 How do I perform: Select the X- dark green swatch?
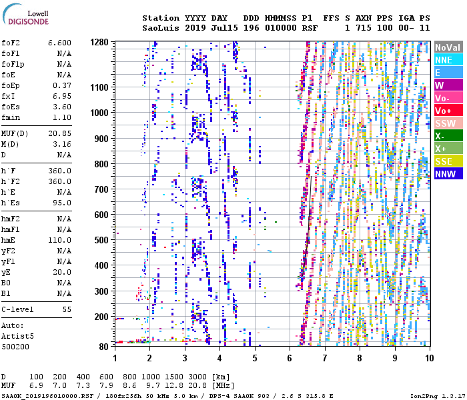(448, 136)
